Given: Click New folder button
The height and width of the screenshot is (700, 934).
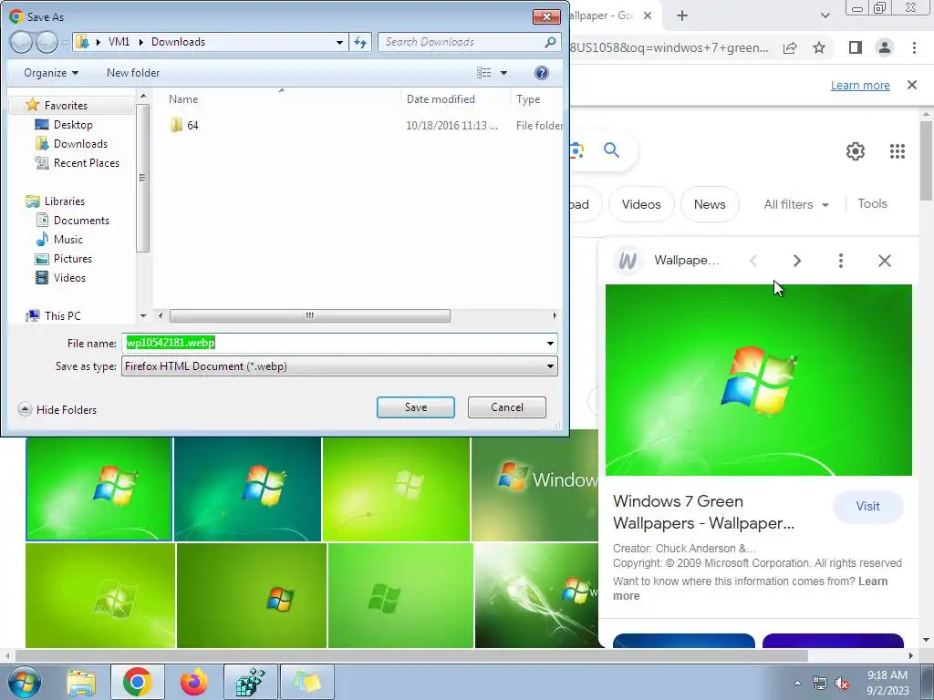Looking at the screenshot, I should point(133,73).
